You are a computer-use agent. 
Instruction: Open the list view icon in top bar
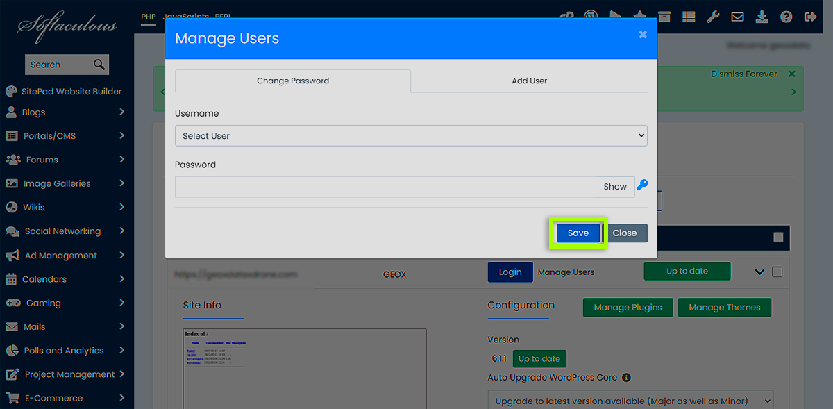[689, 17]
